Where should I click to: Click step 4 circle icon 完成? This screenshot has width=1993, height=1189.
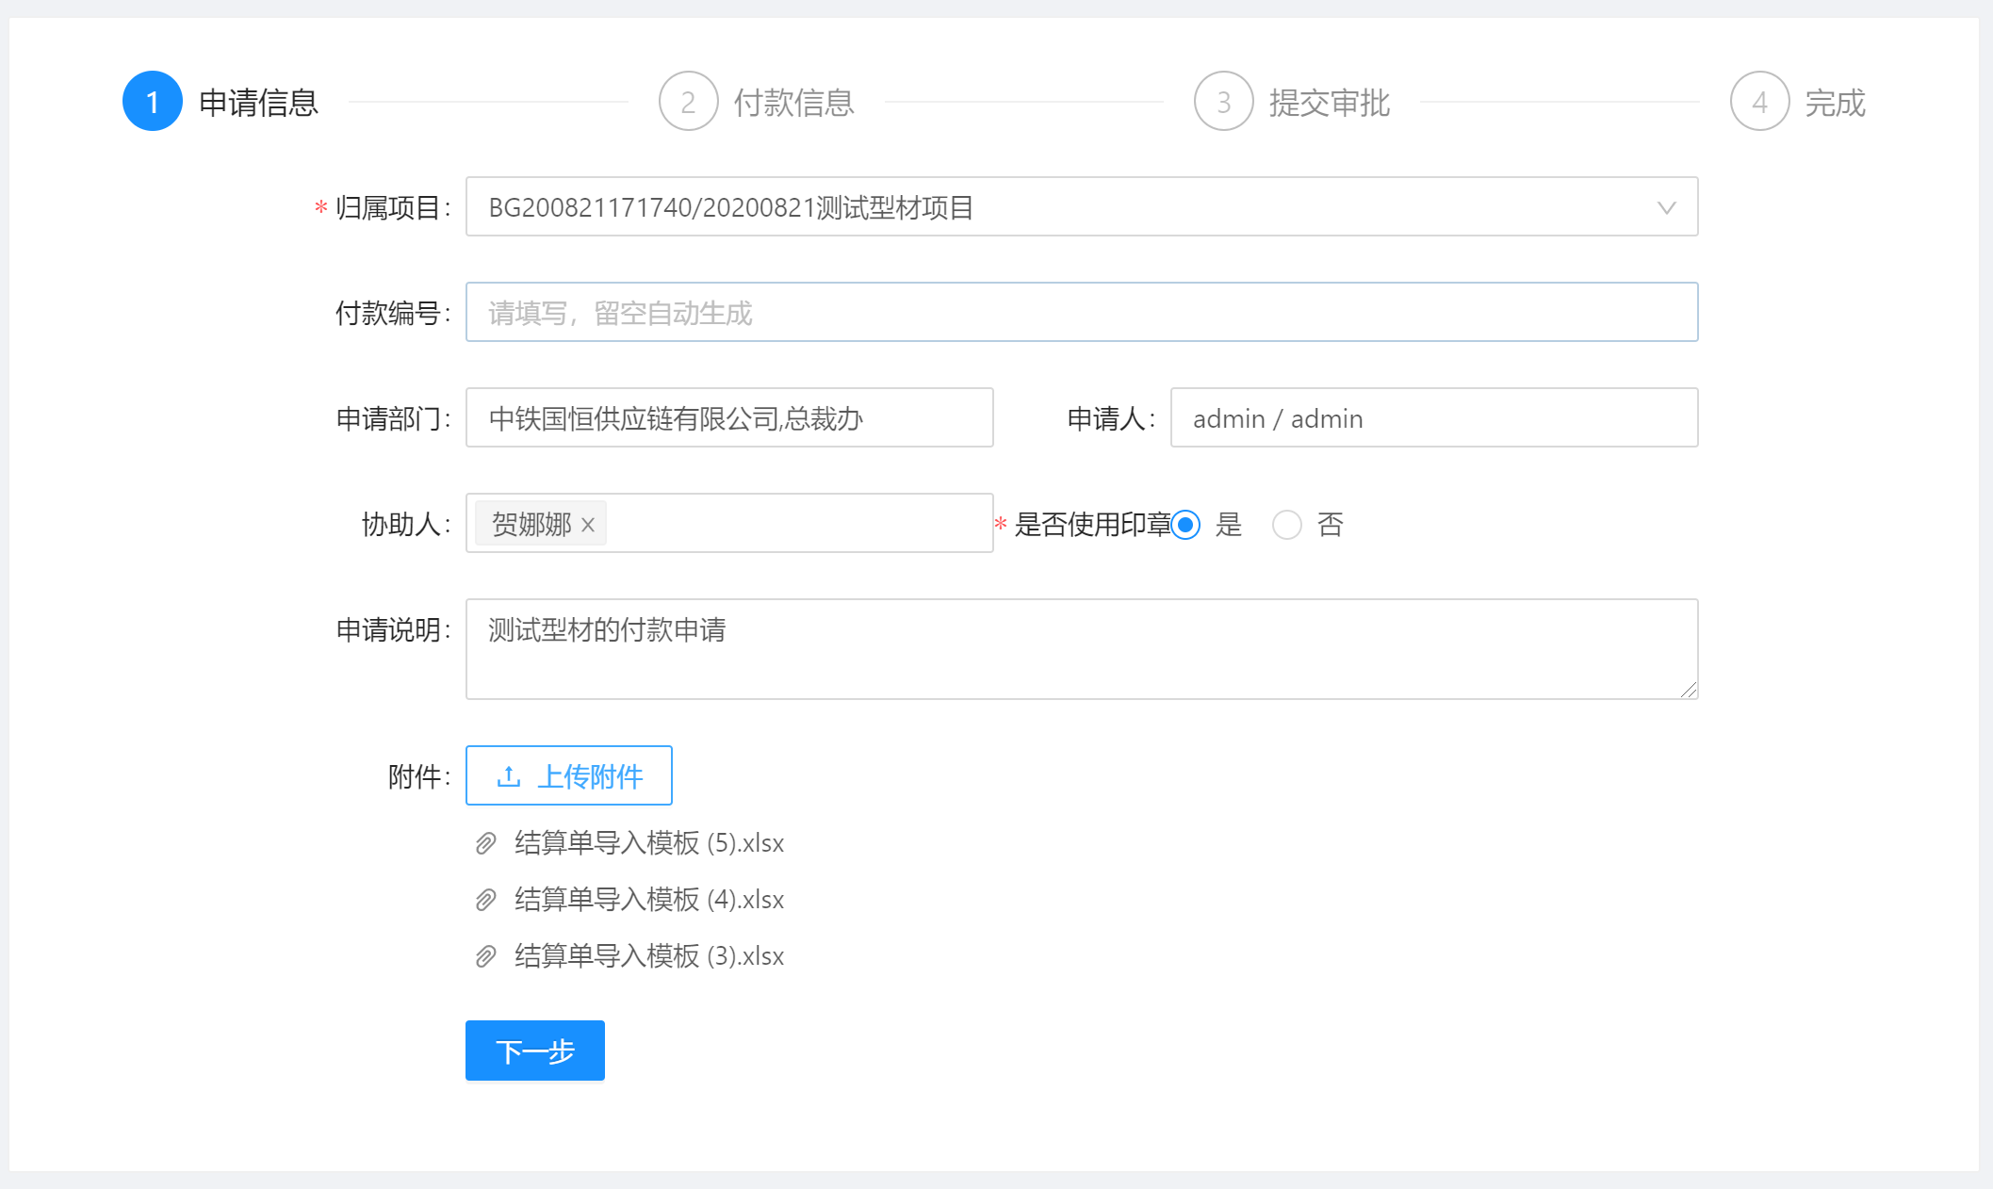pos(1759,102)
